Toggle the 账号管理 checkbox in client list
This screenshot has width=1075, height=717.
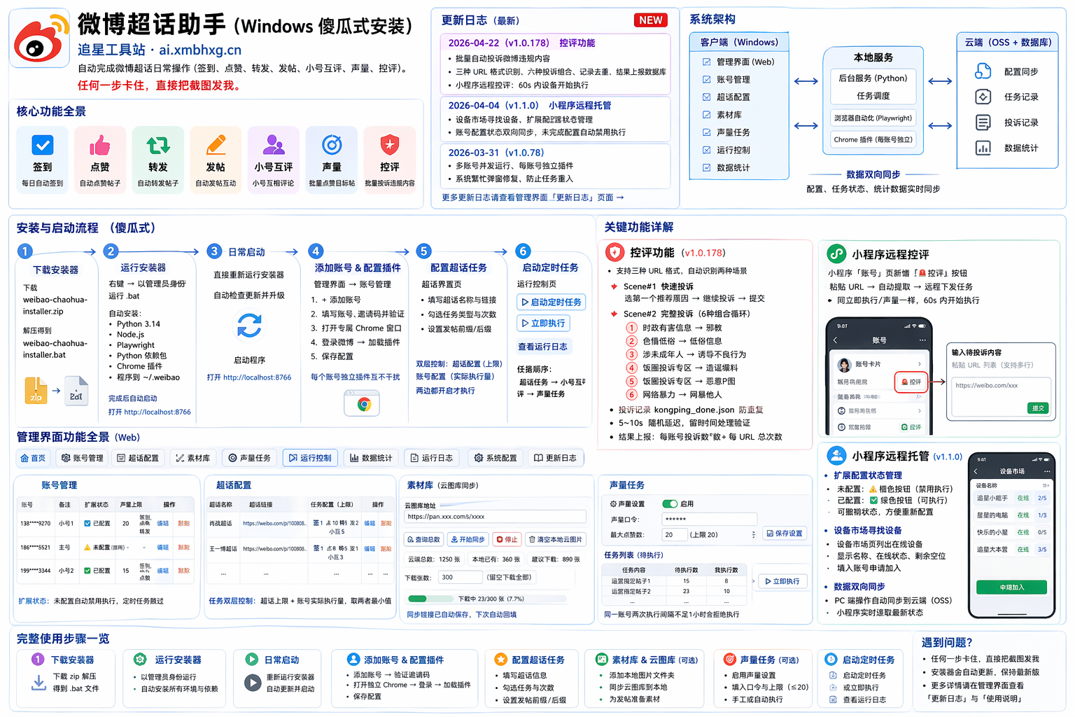(706, 79)
